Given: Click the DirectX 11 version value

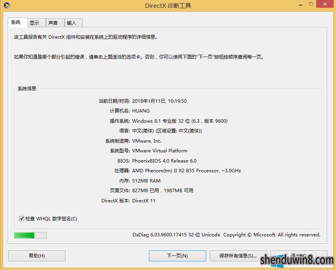Looking at the screenshot, I should click(x=143, y=200).
